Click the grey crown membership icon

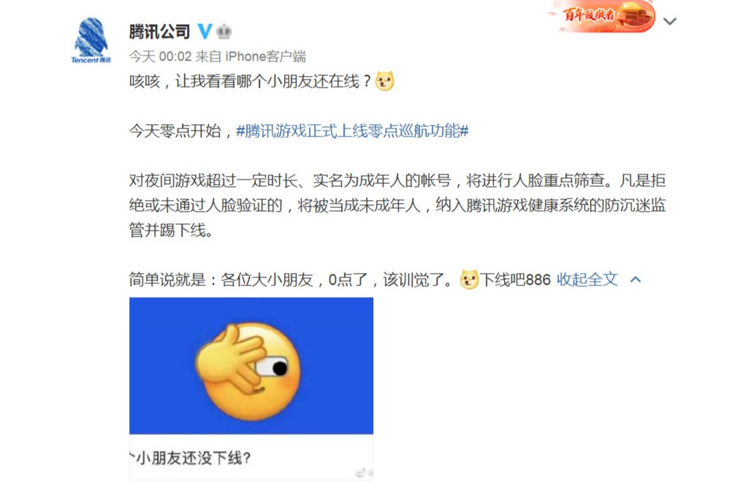[224, 32]
